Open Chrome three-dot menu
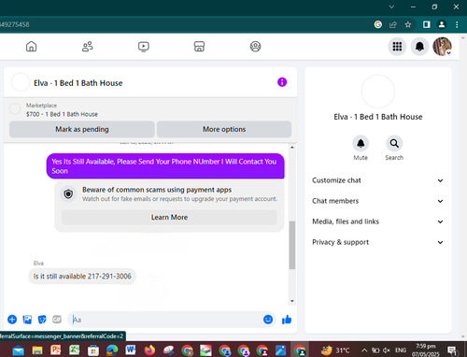The image size is (467, 357). click(457, 24)
